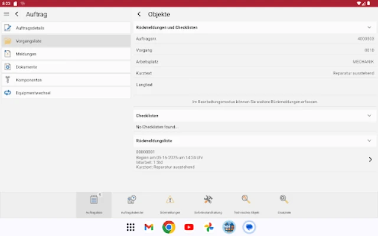Go back from the Objekte panel
Image resolution: width=378 pixels, height=236 pixels.
[x=139, y=14]
